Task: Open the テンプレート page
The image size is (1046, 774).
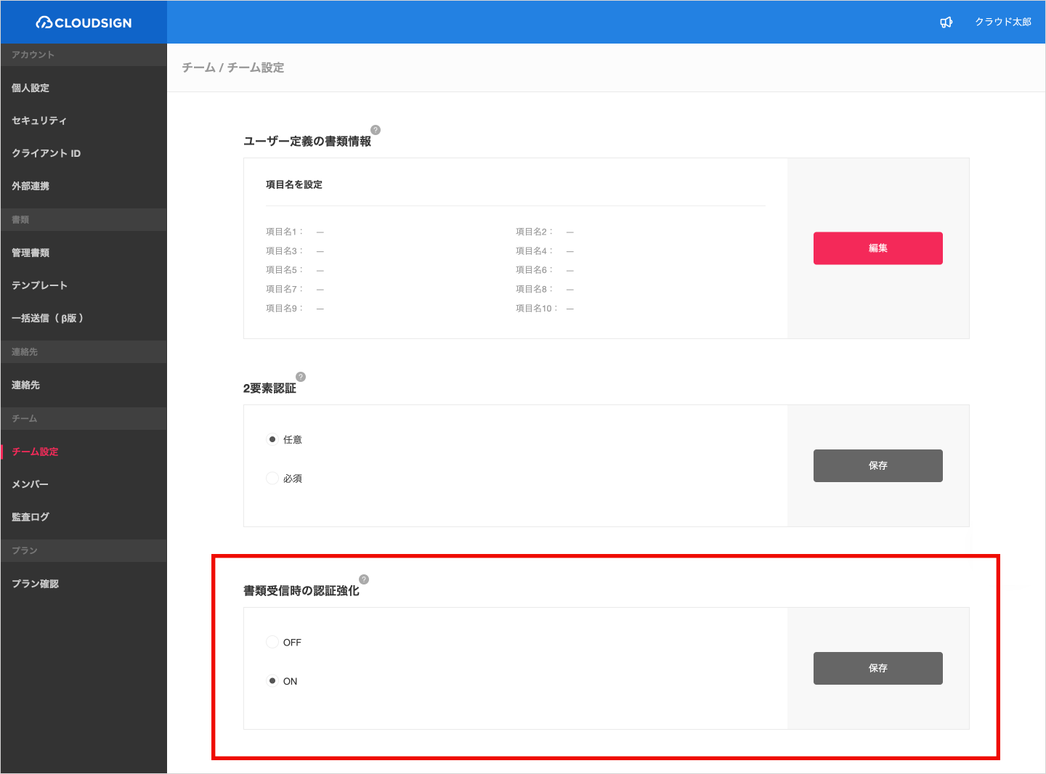Action: click(x=39, y=285)
